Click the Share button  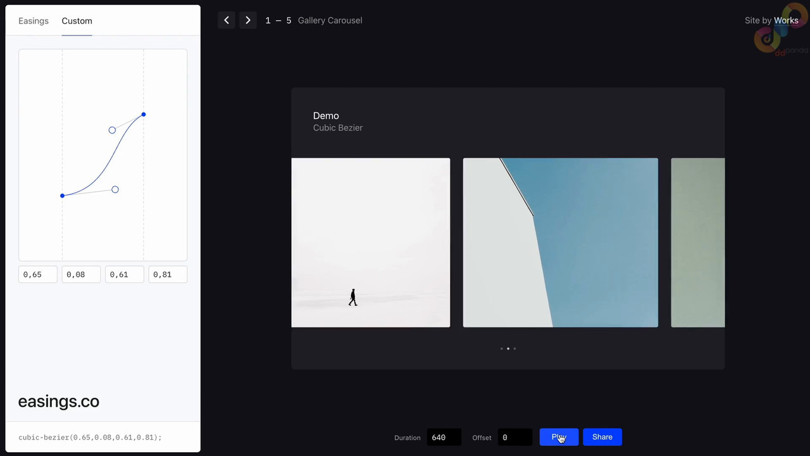(602, 437)
